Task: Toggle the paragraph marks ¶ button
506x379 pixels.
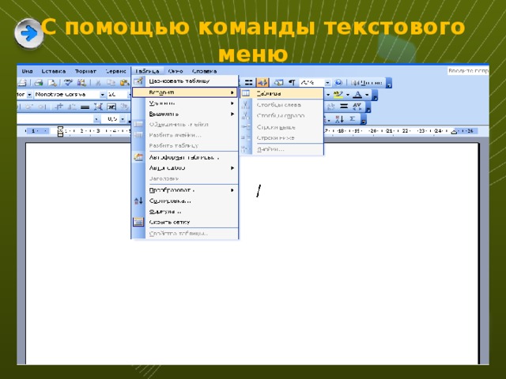Action: 292,83
